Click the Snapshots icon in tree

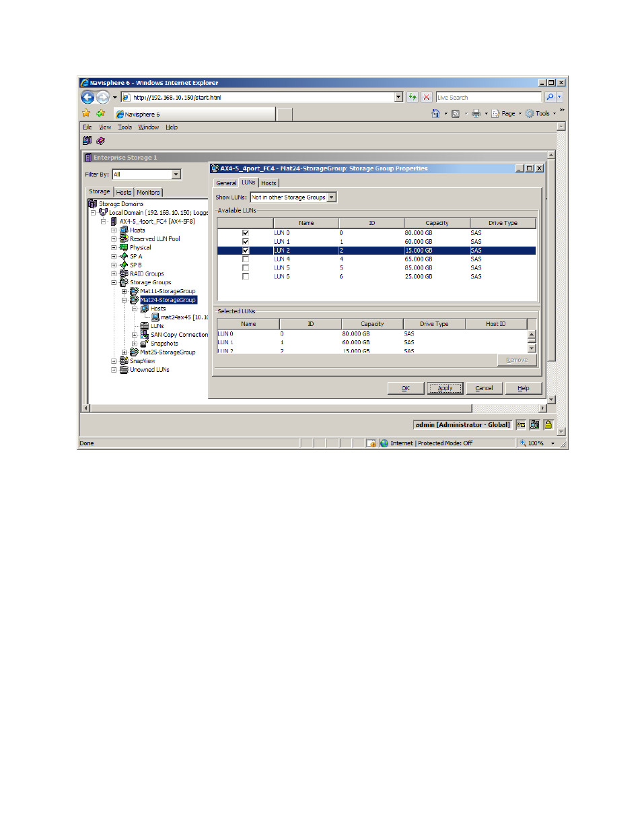pyautogui.click(x=145, y=344)
